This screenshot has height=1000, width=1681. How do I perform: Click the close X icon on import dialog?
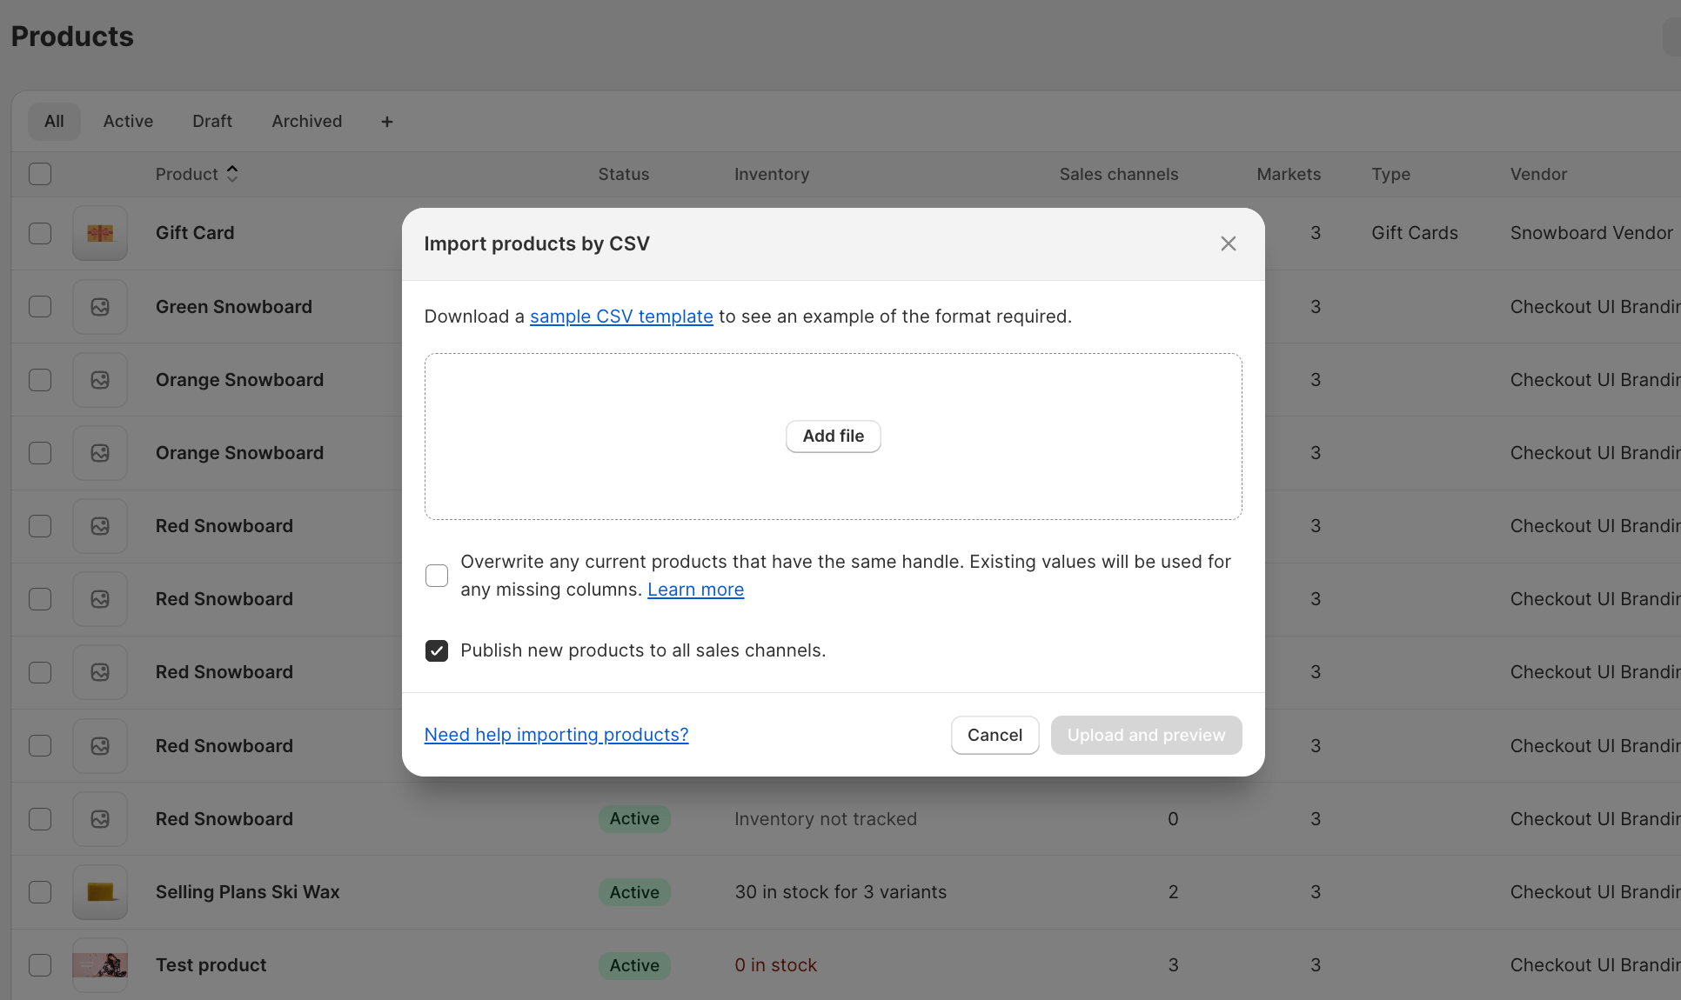click(x=1229, y=244)
